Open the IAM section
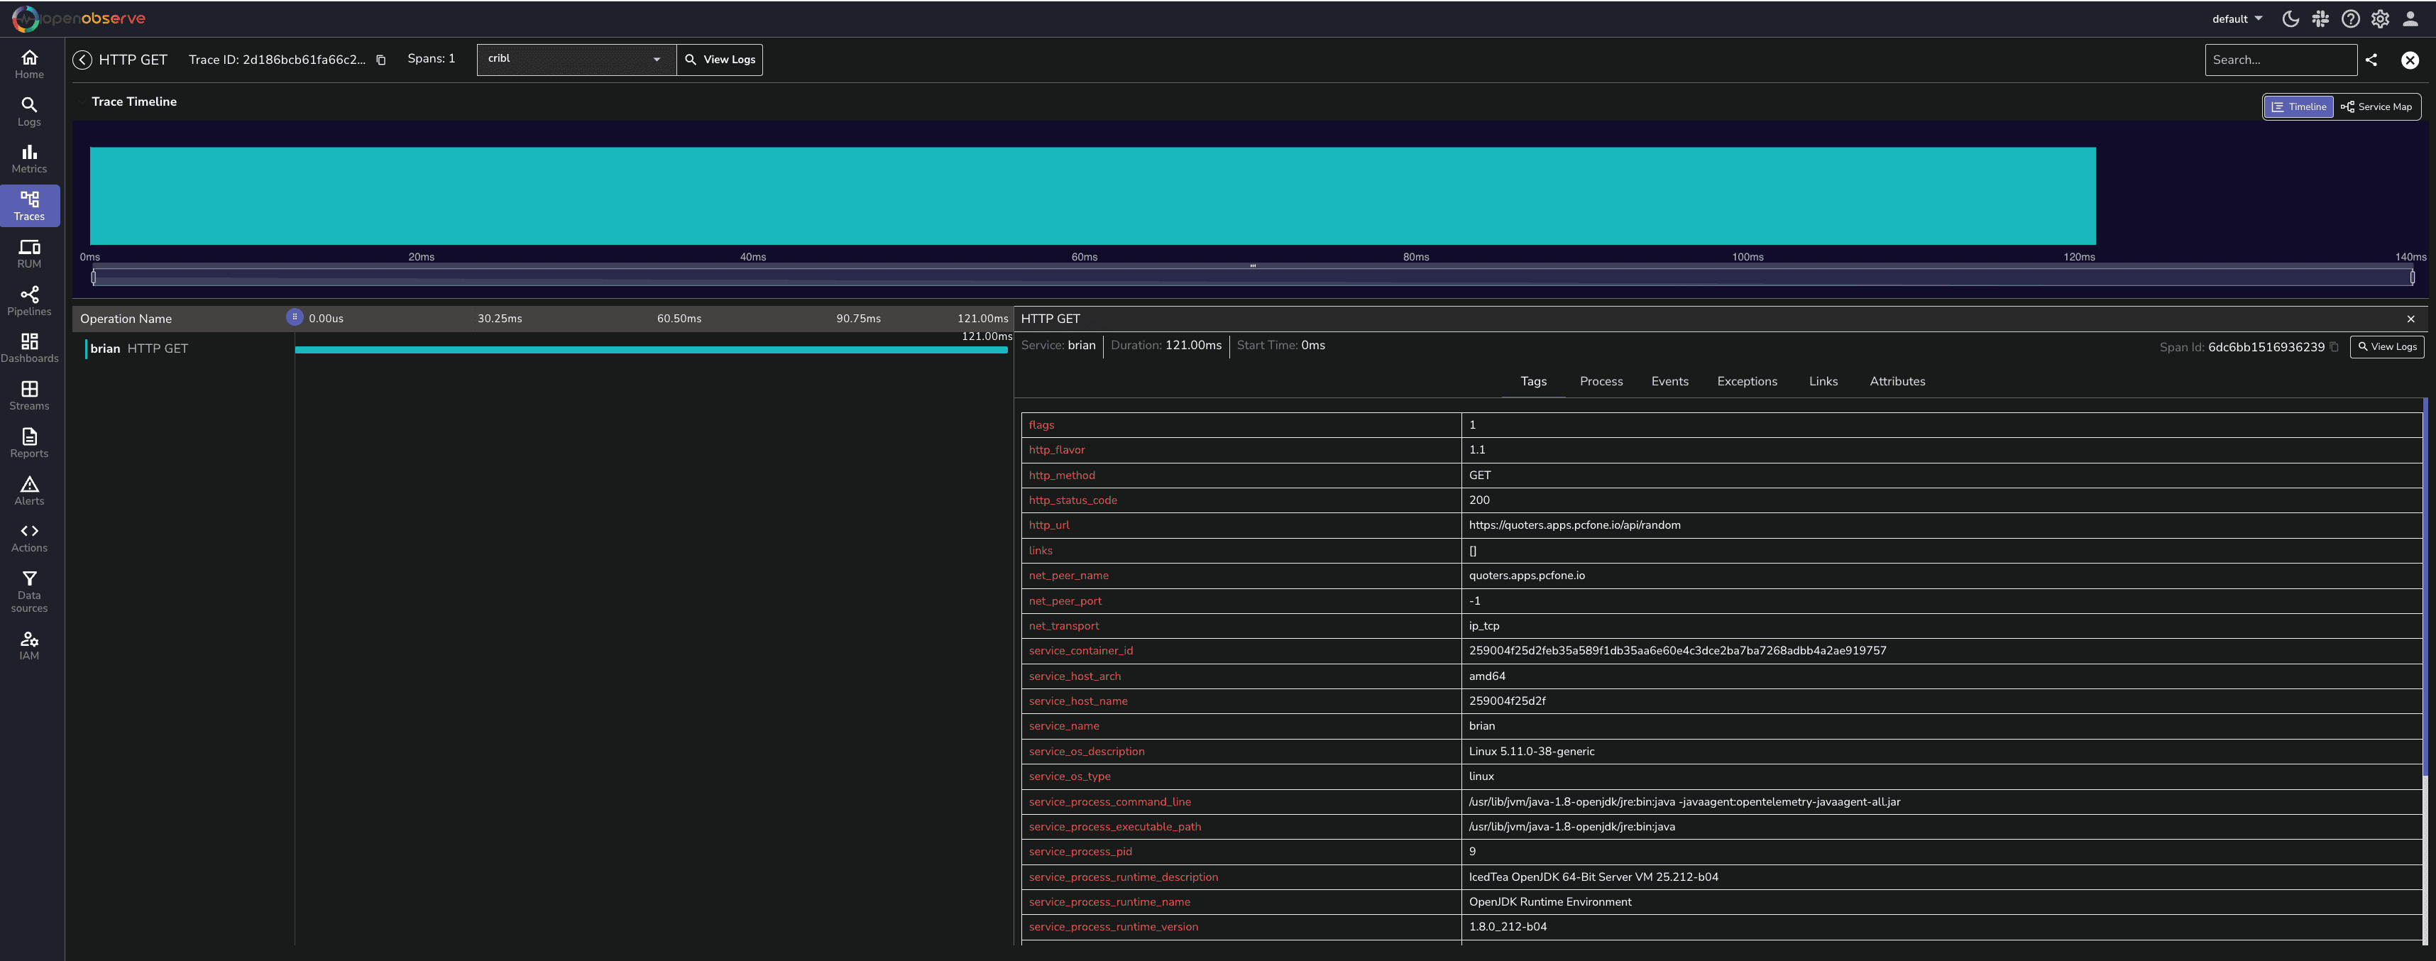Image resolution: width=2436 pixels, height=961 pixels. tap(29, 645)
